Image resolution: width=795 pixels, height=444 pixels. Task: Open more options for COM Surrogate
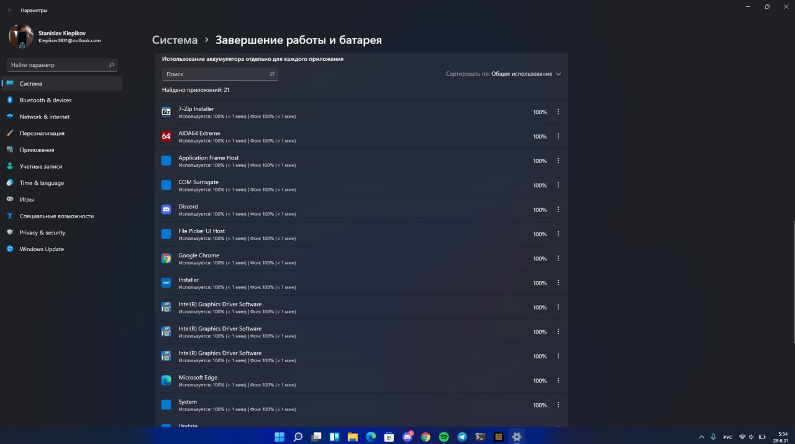point(558,185)
